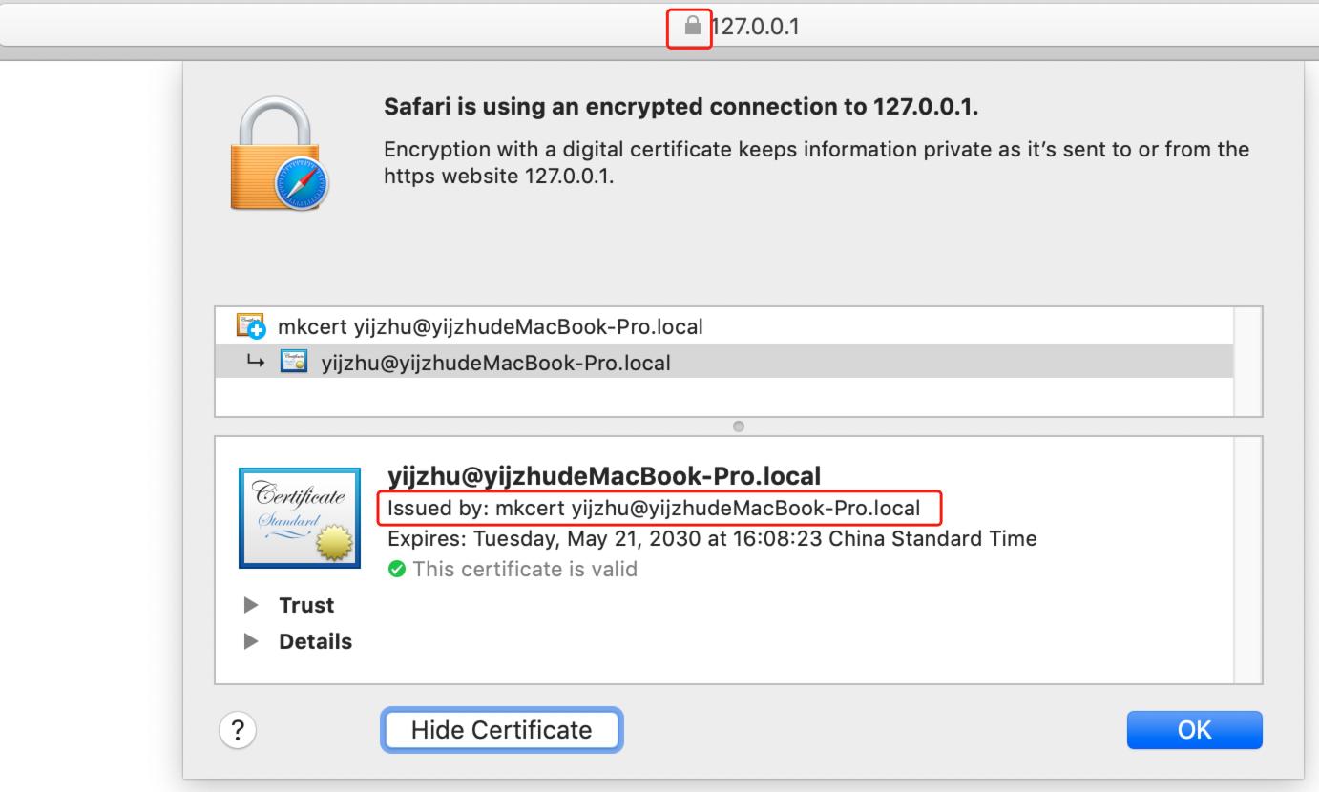Viewport: 1319px width, 792px height.
Task: Click "This certificate is valid" status text
Action: [x=523, y=570]
